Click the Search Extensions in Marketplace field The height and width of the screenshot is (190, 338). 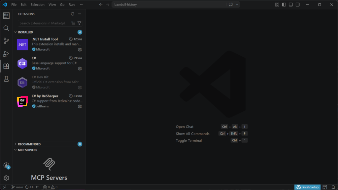tap(44, 23)
